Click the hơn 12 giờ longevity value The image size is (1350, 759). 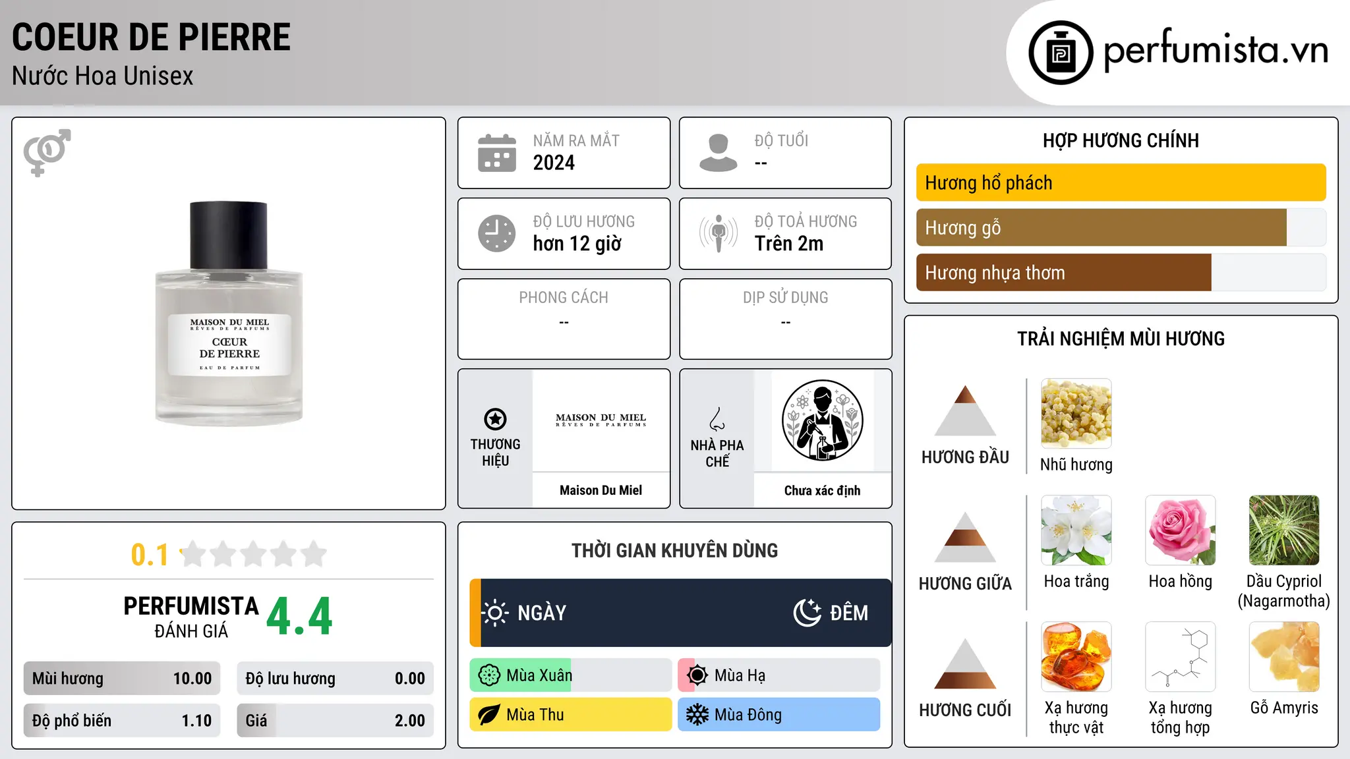pyautogui.click(x=577, y=244)
